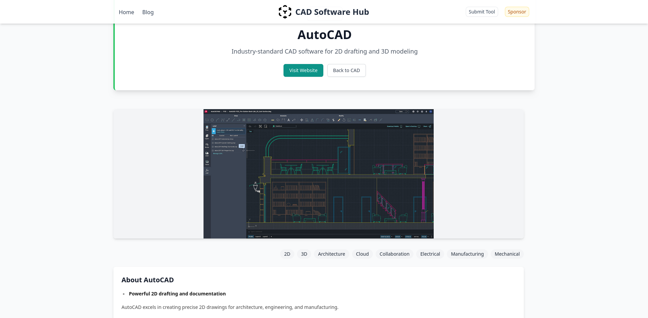Image resolution: width=648 pixels, height=318 pixels.
Task: Open the Manufacturing tag
Action: 467,254
